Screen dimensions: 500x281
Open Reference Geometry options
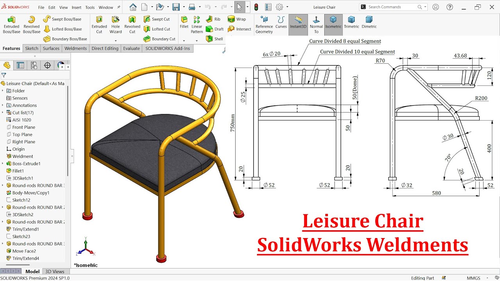tap(264, 25)
